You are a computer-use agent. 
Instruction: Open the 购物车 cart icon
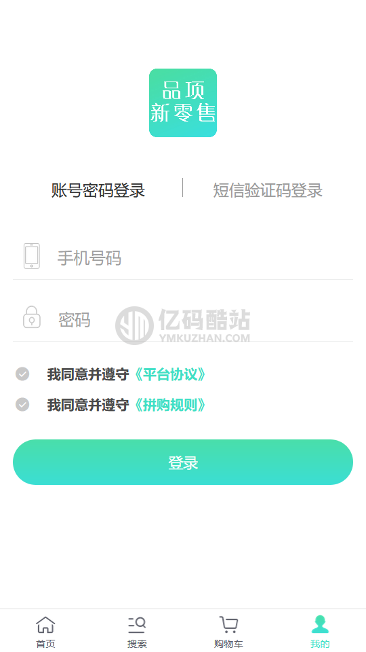(x=228, y=625)
